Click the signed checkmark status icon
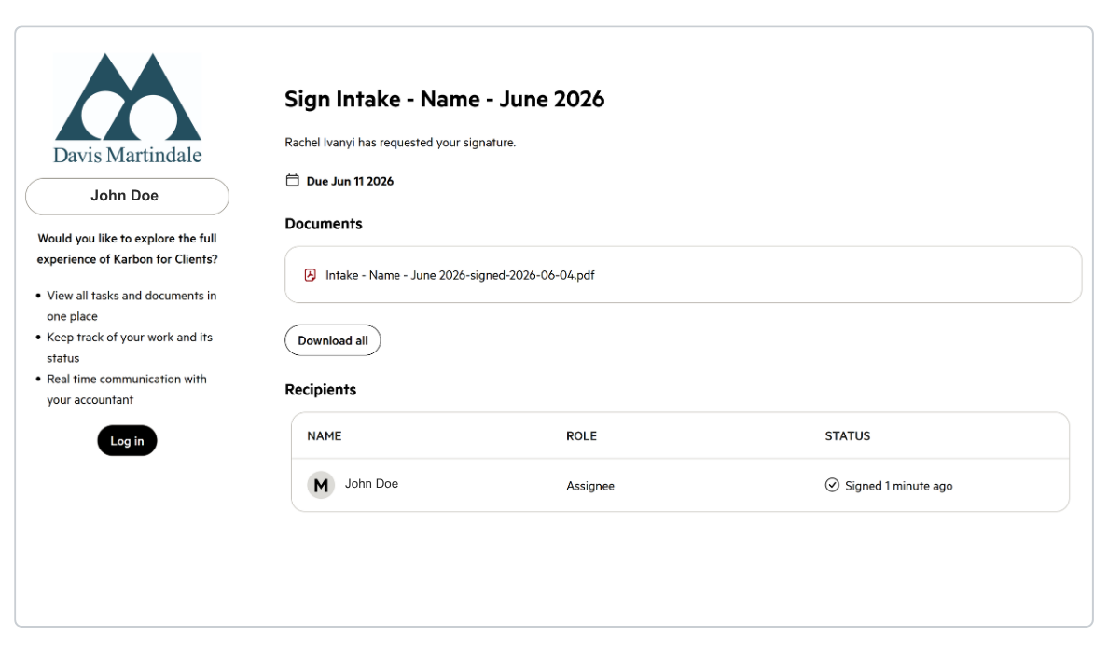The width and height of the screenshot is (1108, 649). (832, 485)
